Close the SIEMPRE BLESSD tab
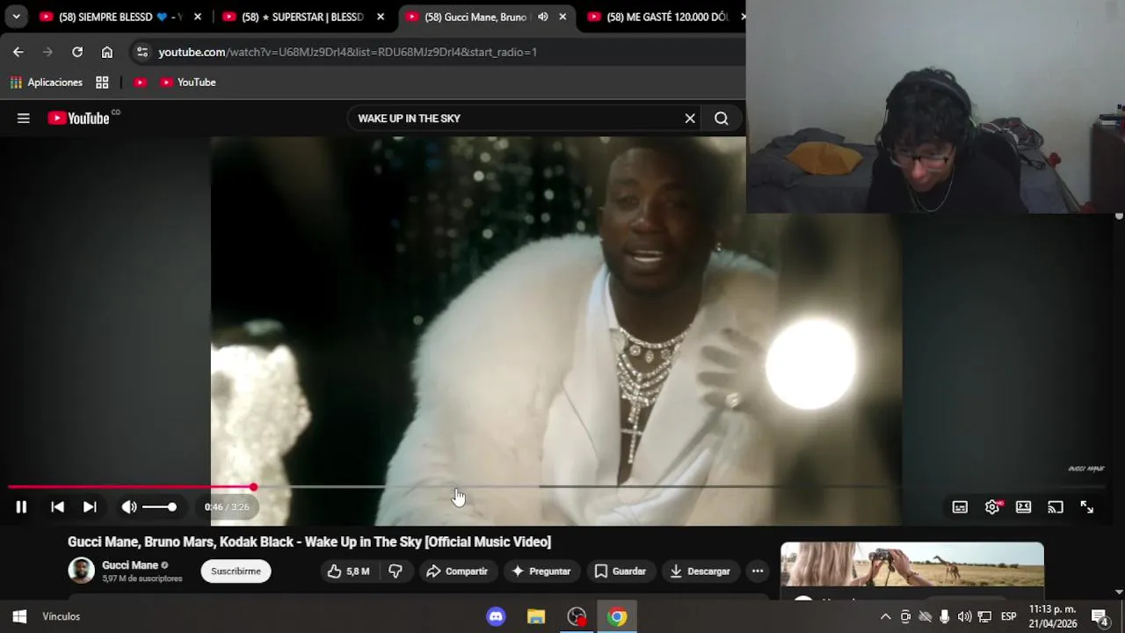Screen dimensions: 1125x633 point(198,17)
